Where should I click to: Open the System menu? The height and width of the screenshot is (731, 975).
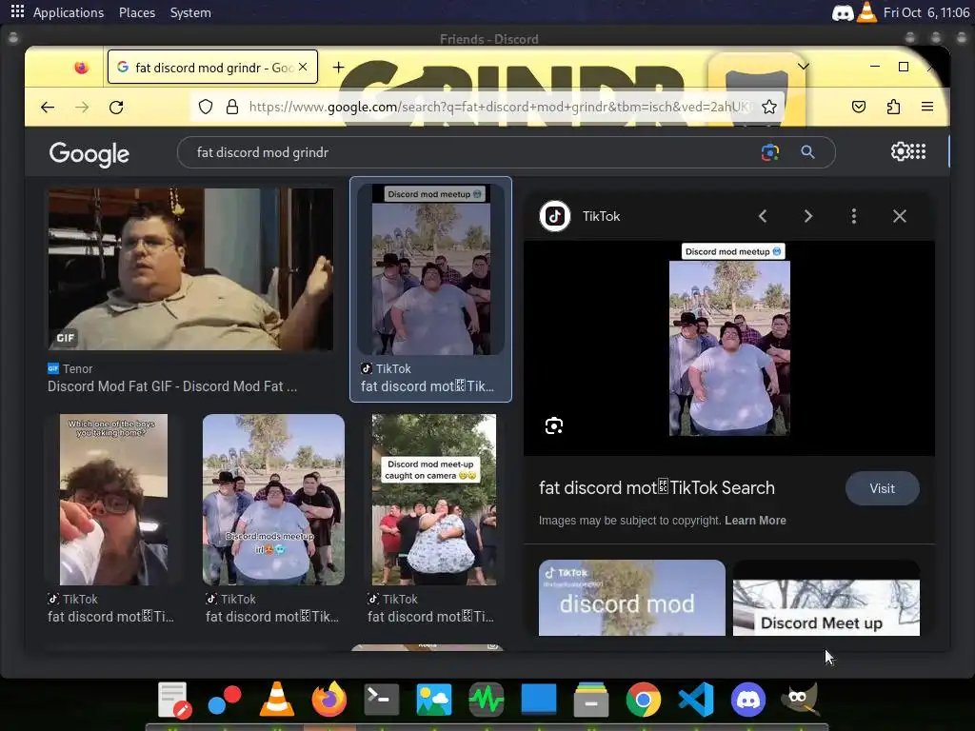pyautogui.click(x=190, y=12)
